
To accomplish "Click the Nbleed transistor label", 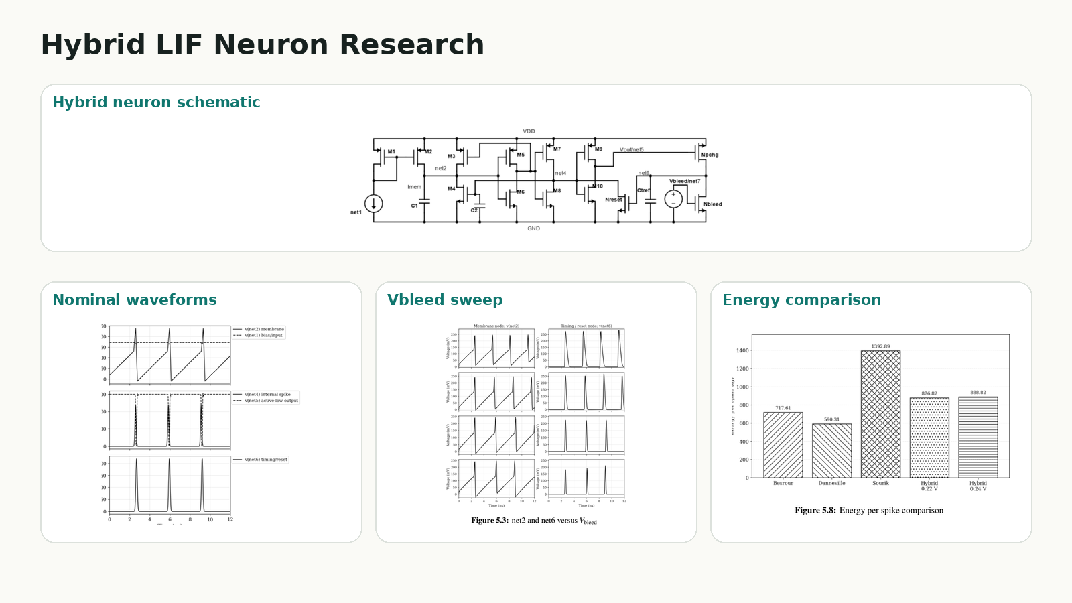I will tap(713, 204).
